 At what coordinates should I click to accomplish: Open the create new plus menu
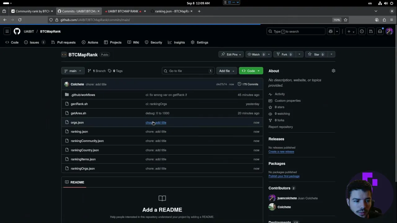[x=351, y=31]
